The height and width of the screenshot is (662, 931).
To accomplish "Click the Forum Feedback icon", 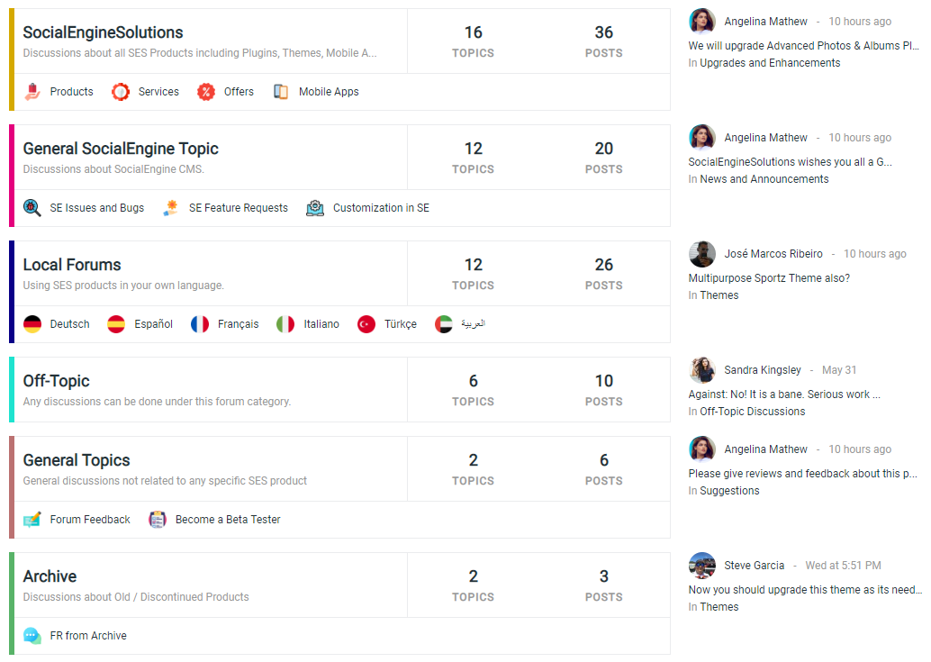I will tap(32, 519).
